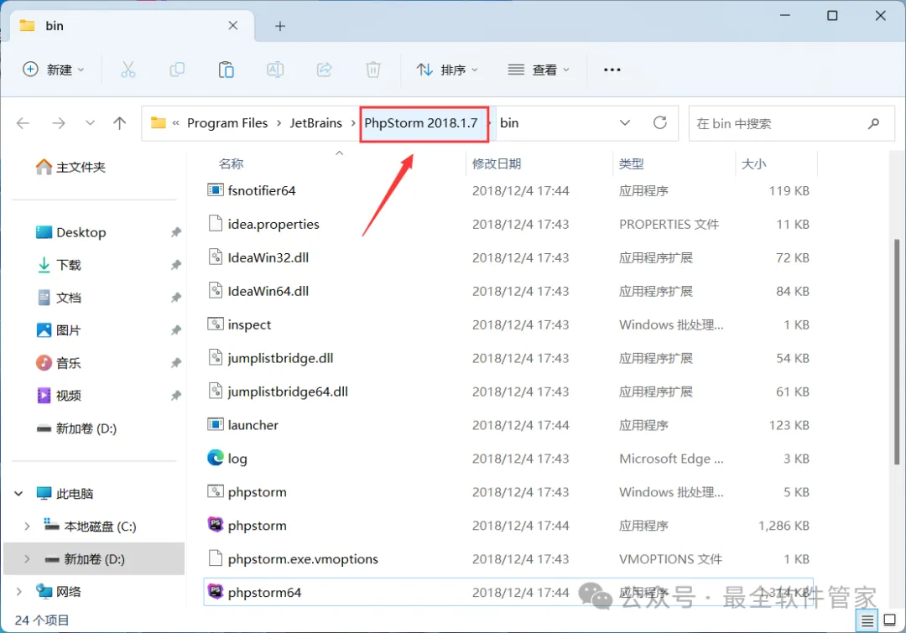Select the idea.properties file icon

(216, 223)
